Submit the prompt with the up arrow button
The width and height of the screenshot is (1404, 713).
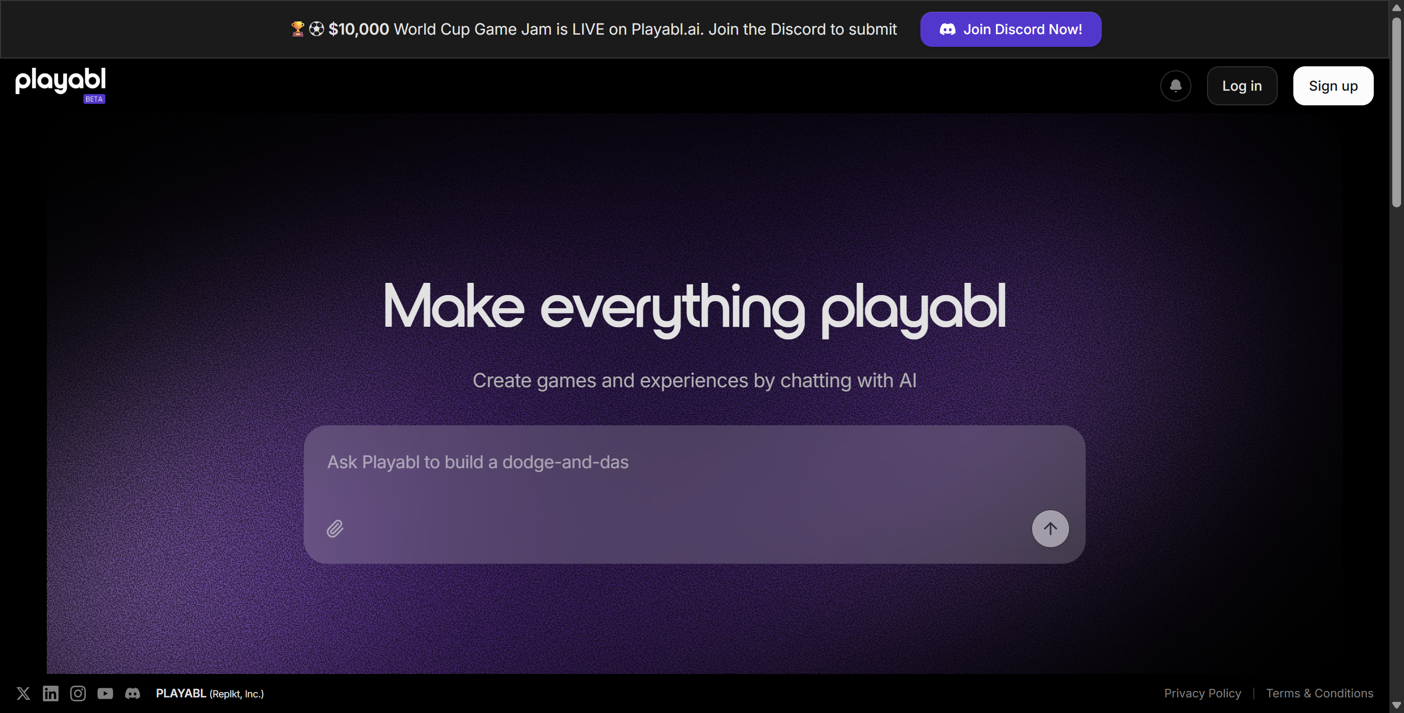[1050, 528]
